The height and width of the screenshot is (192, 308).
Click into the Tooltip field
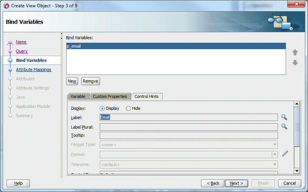[189, 136]
